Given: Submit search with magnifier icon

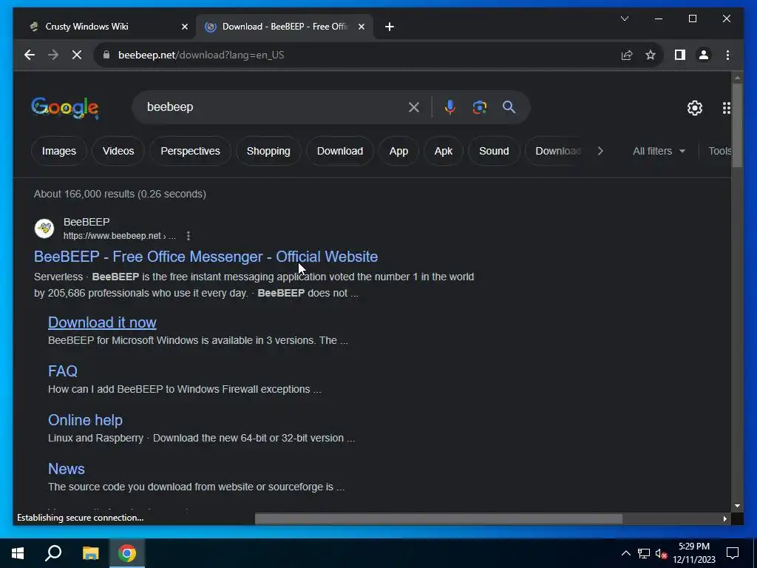Looking at the screenshot, I should [x=509, y=107].
